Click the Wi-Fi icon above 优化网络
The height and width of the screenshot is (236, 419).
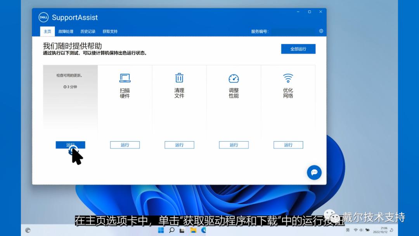click(x=288, y=78)
